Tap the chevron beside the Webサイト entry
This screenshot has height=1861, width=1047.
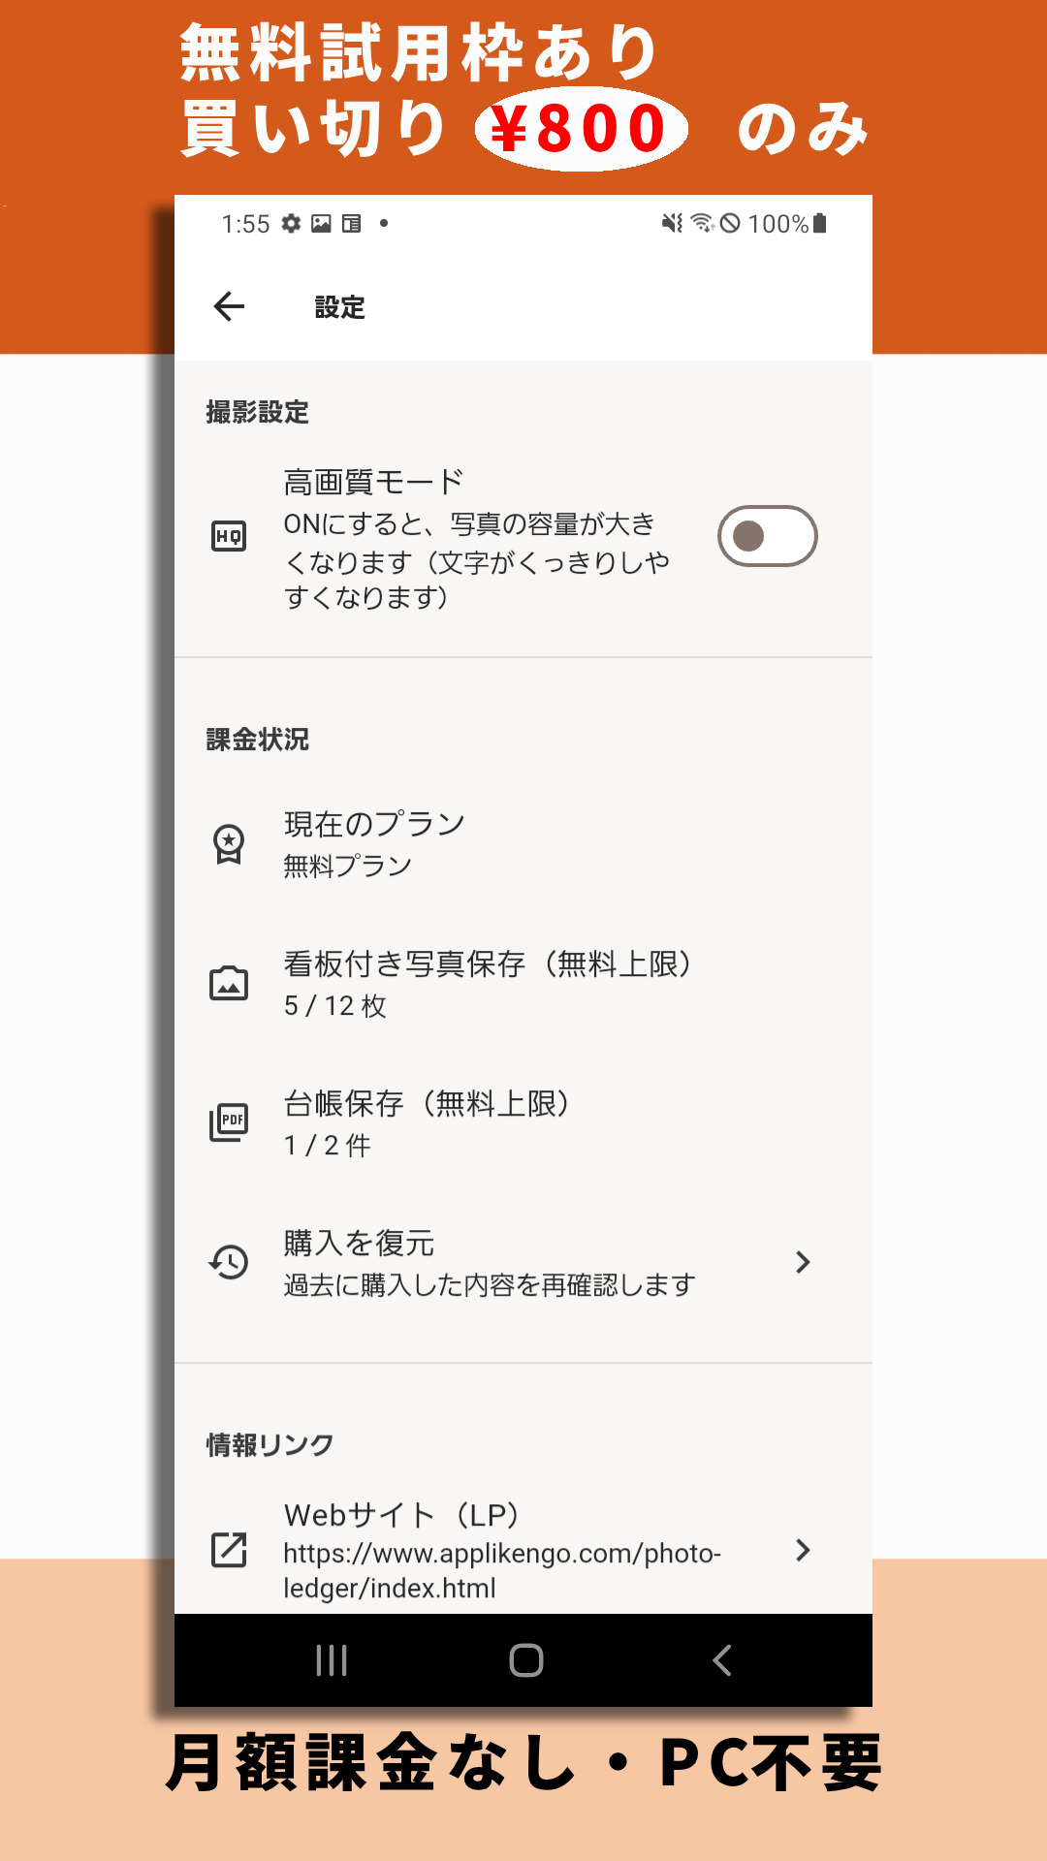[x=803, y=1551]
